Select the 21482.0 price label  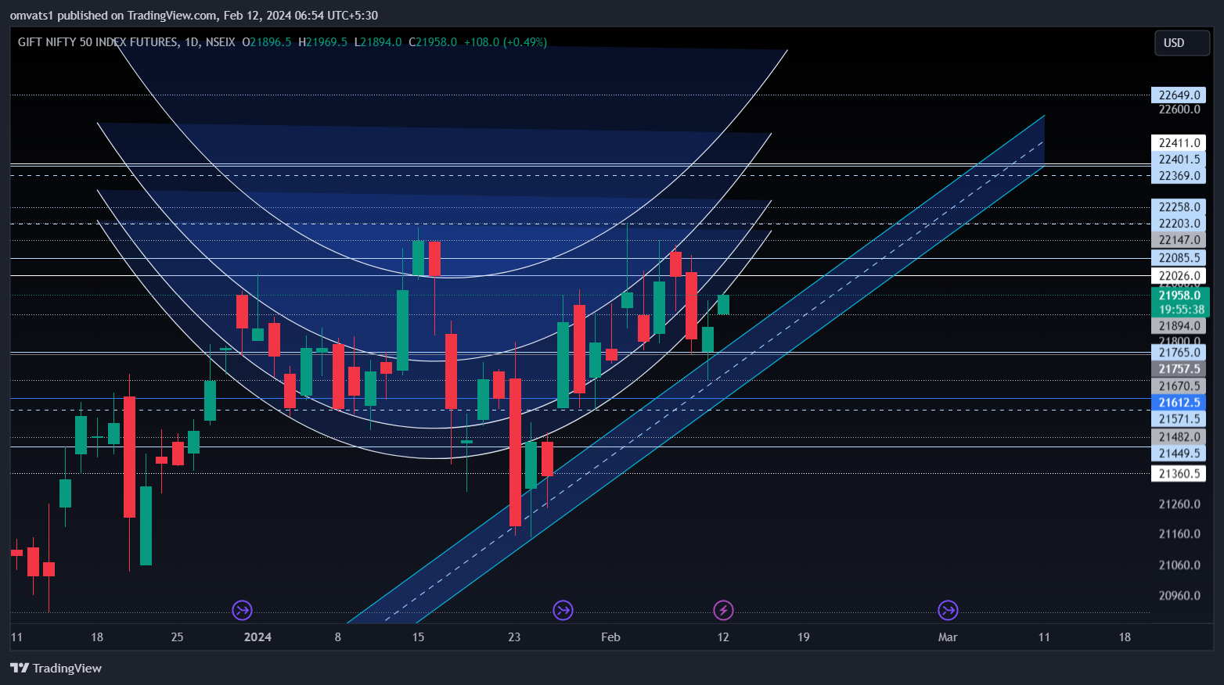point(1179,437)
